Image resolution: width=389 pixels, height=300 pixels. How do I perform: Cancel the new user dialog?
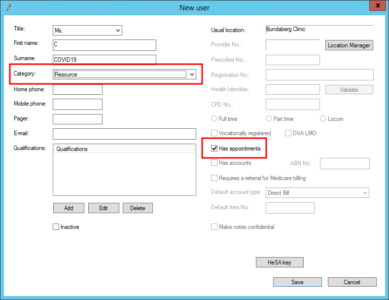[352, 282]
